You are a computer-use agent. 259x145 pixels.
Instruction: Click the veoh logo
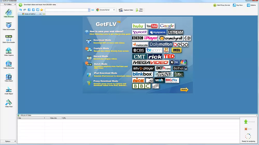pos(159,80)
